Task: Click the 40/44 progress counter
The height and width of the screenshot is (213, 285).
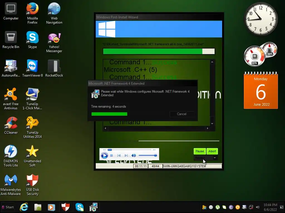Action: [x=155, y=166]
